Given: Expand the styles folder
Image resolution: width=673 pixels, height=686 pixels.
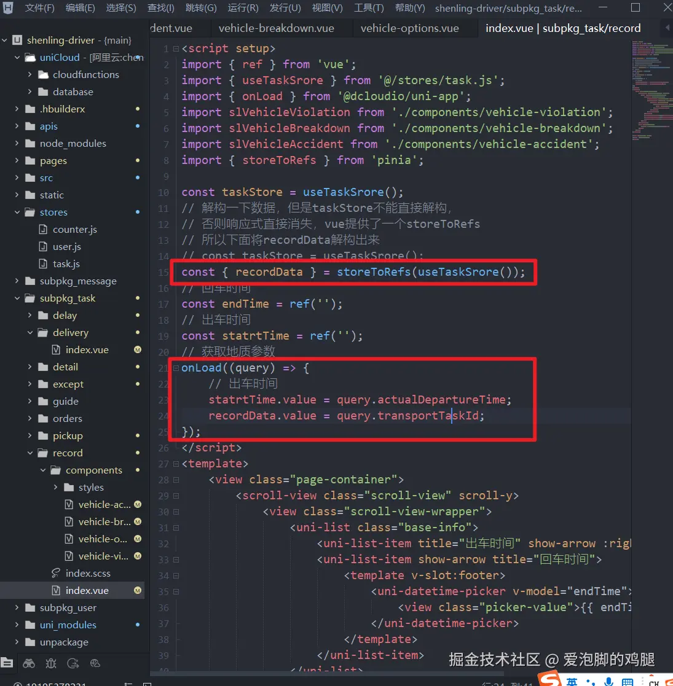Looking at the screenshot, I should point(55,488).
